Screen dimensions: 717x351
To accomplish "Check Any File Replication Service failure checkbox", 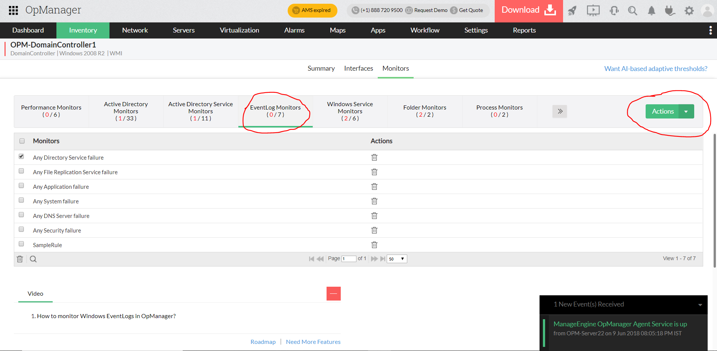I will pyautogui.click(x=21, y=171).
